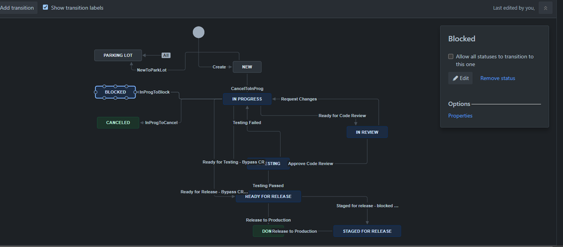
Task: Select the PARKING LOT status node
Action: (118, 55)
